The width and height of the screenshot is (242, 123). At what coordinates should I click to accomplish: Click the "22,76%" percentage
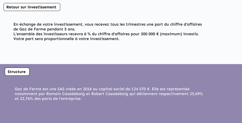tap(26, 99)
